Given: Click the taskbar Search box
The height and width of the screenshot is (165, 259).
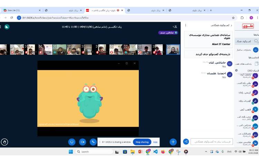Looking at the screenshot, I should pos(94,152).
